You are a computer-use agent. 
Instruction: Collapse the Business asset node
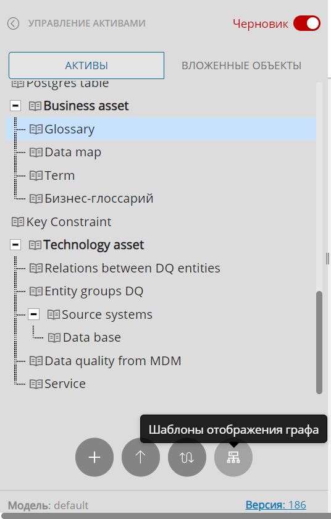pyautogui.click(x=15, y=106)
